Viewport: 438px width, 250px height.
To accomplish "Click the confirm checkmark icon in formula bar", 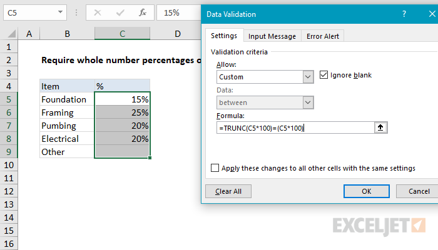I will [x=120, y=12].
